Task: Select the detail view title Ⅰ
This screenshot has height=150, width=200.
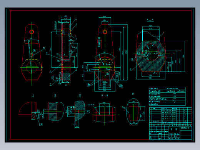Action: click(33, 95)
